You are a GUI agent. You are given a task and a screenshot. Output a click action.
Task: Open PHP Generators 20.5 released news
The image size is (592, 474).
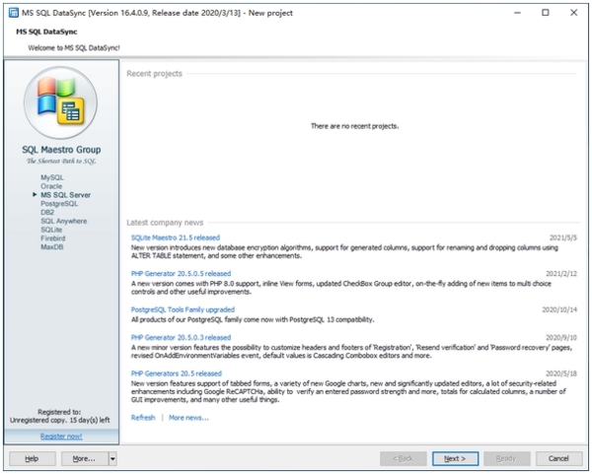(177, 373)
